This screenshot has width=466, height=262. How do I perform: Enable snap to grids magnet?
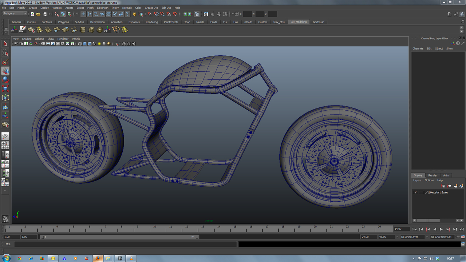pos(149,14)
